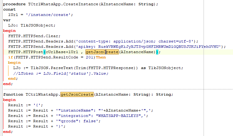The height and width of the screenshot is (136, 233).
Task: Click the final red 'end;' keyword
Action: coord(8,132)
